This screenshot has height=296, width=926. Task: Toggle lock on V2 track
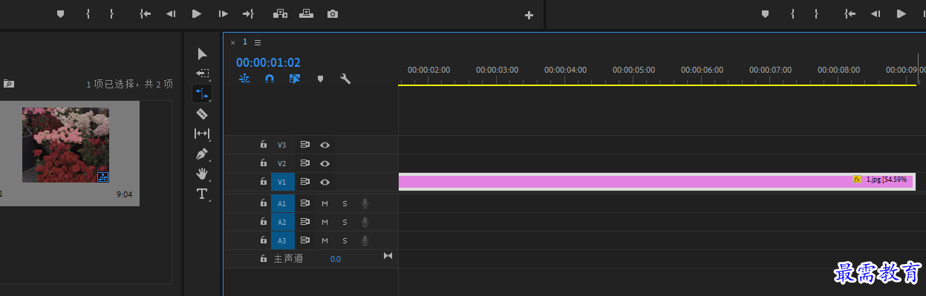click(x=263, y=163)
